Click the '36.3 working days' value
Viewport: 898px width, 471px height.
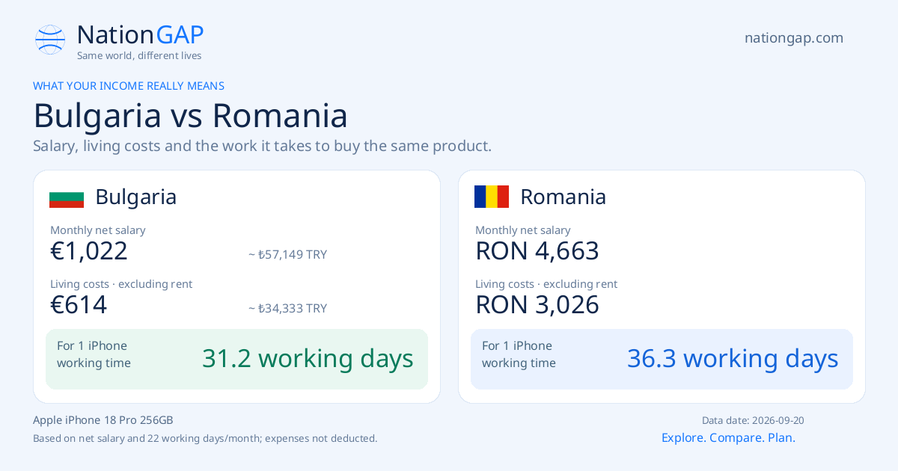733,359
